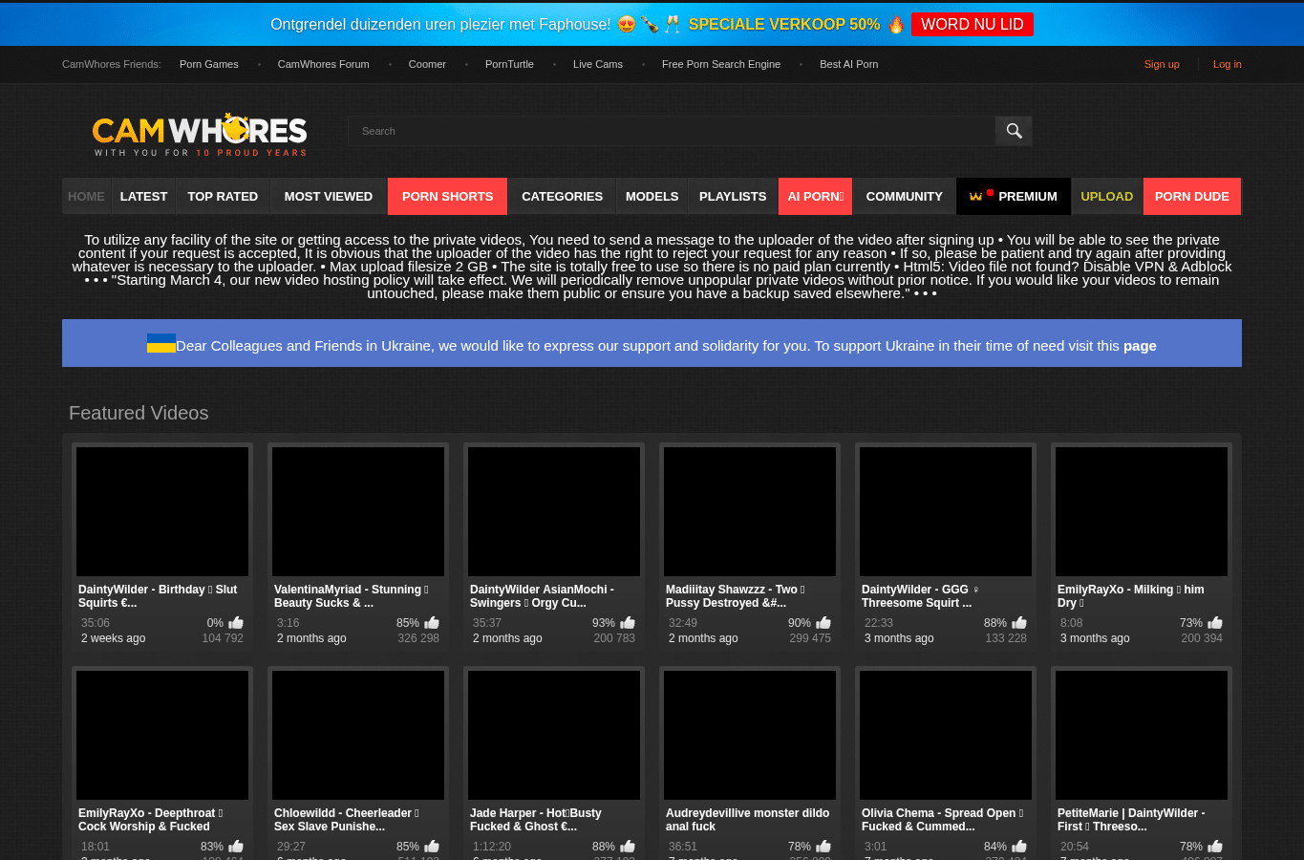Click the Log in link
This screenshot has height=860, width=1304.
click(1228, 64)
